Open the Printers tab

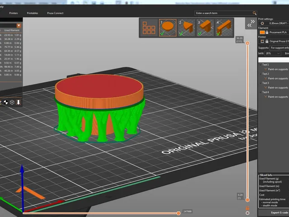tap(14, 13)
